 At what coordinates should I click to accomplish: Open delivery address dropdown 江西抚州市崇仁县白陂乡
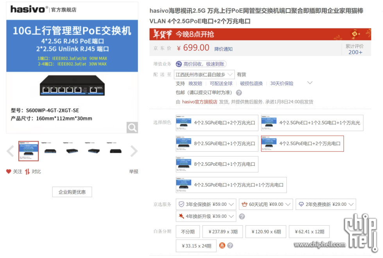tap(204, 74)
